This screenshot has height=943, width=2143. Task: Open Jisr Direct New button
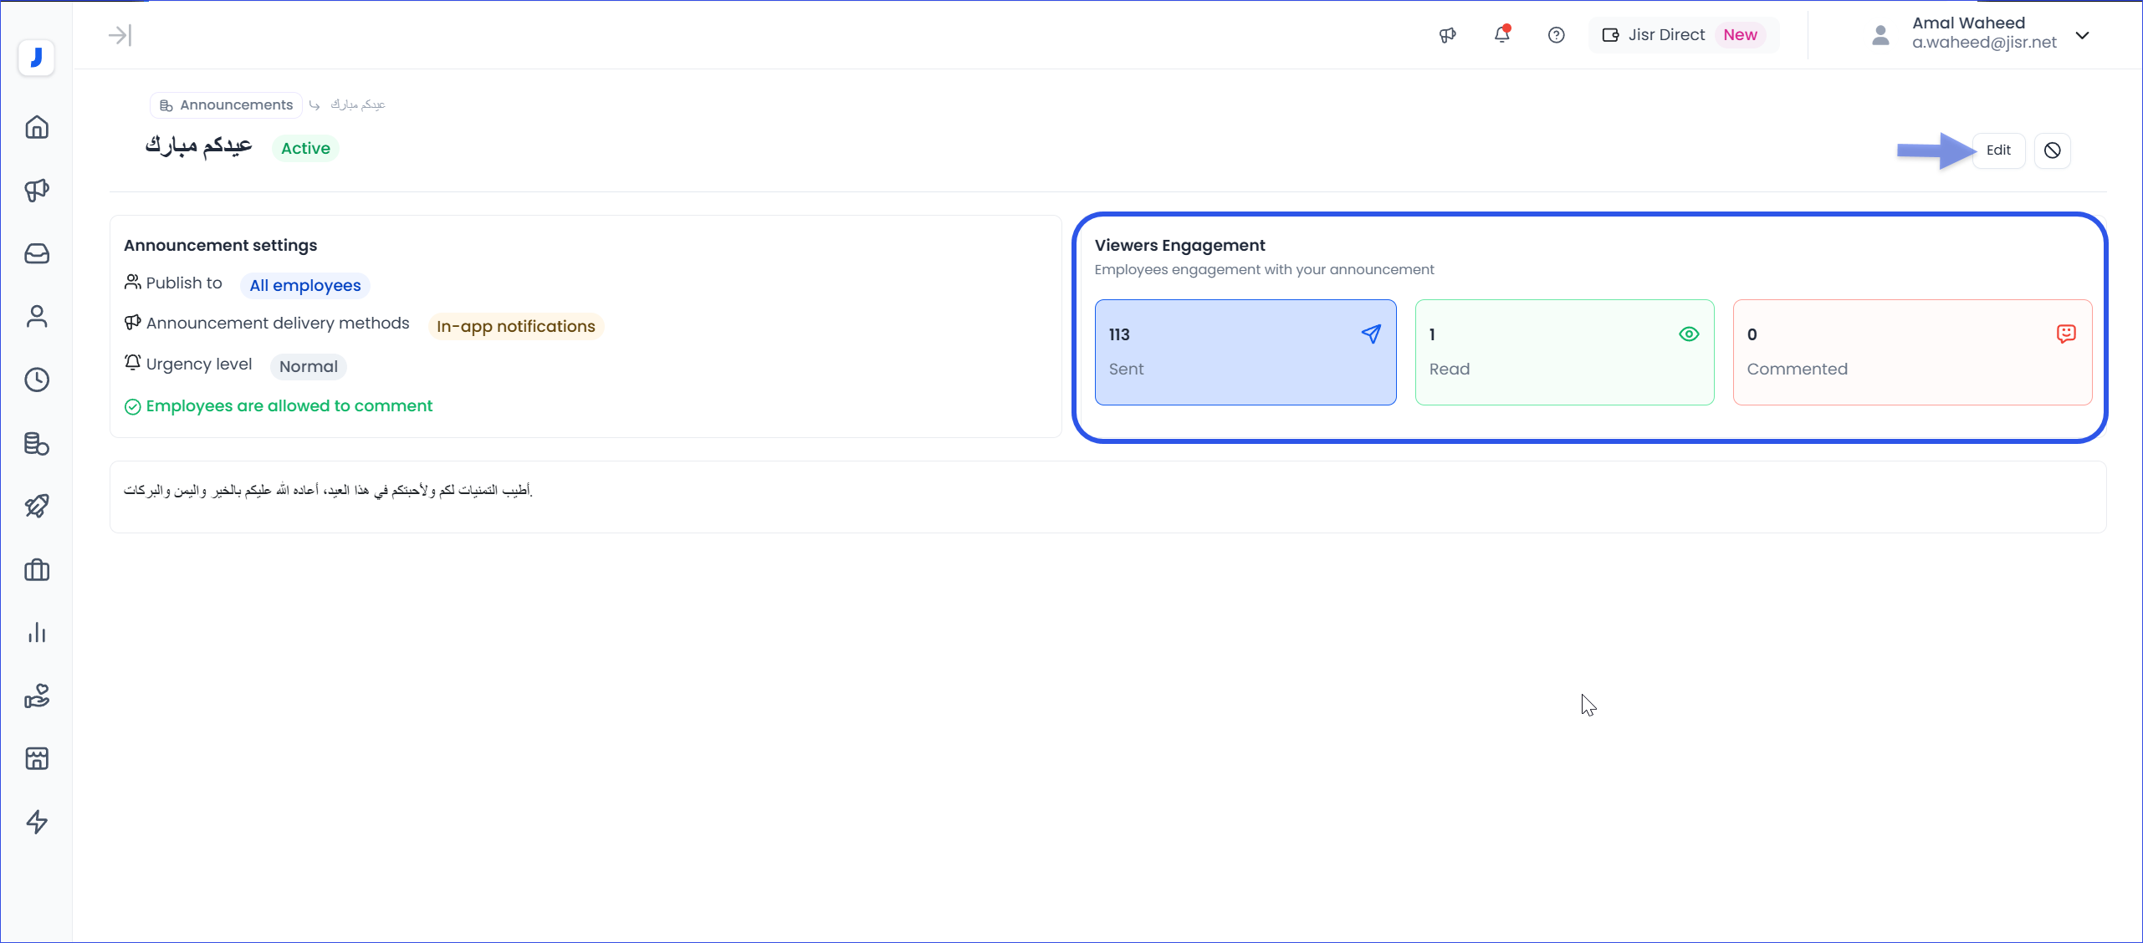pyautogui.click(x=1683, y=35)
